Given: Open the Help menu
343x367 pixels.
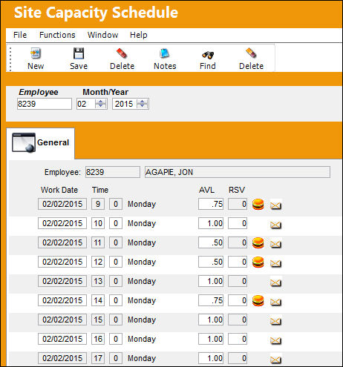Looking at the screenshot, I should 139,35.
